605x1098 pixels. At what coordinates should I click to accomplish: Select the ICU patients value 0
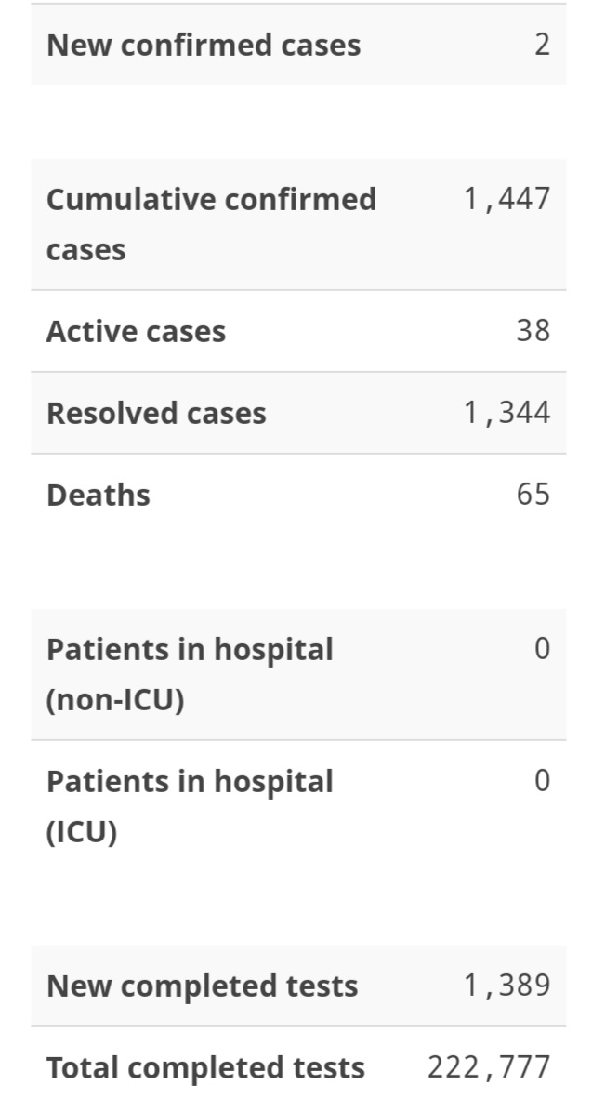point(543,781)
